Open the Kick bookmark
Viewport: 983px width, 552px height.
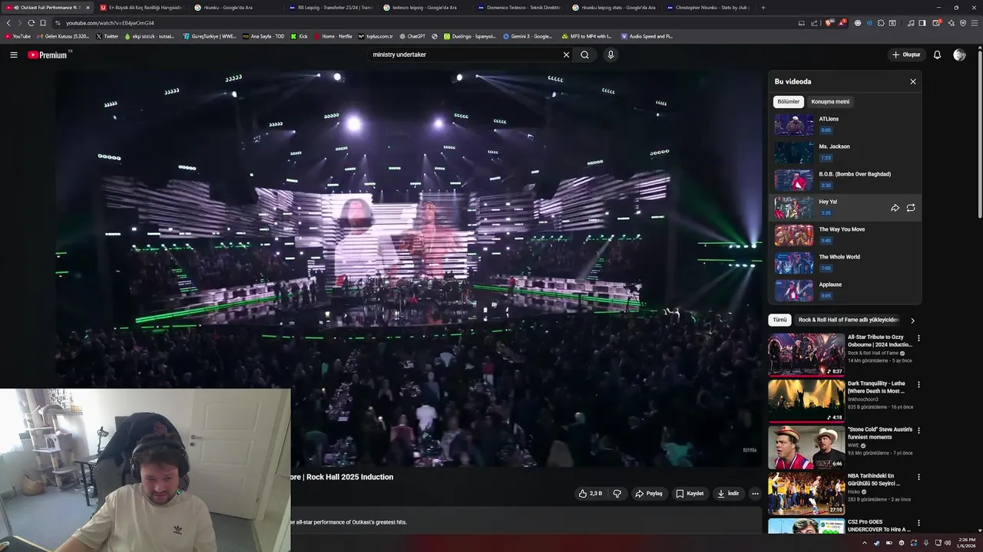pyautogui.click(x=300, y=36)
